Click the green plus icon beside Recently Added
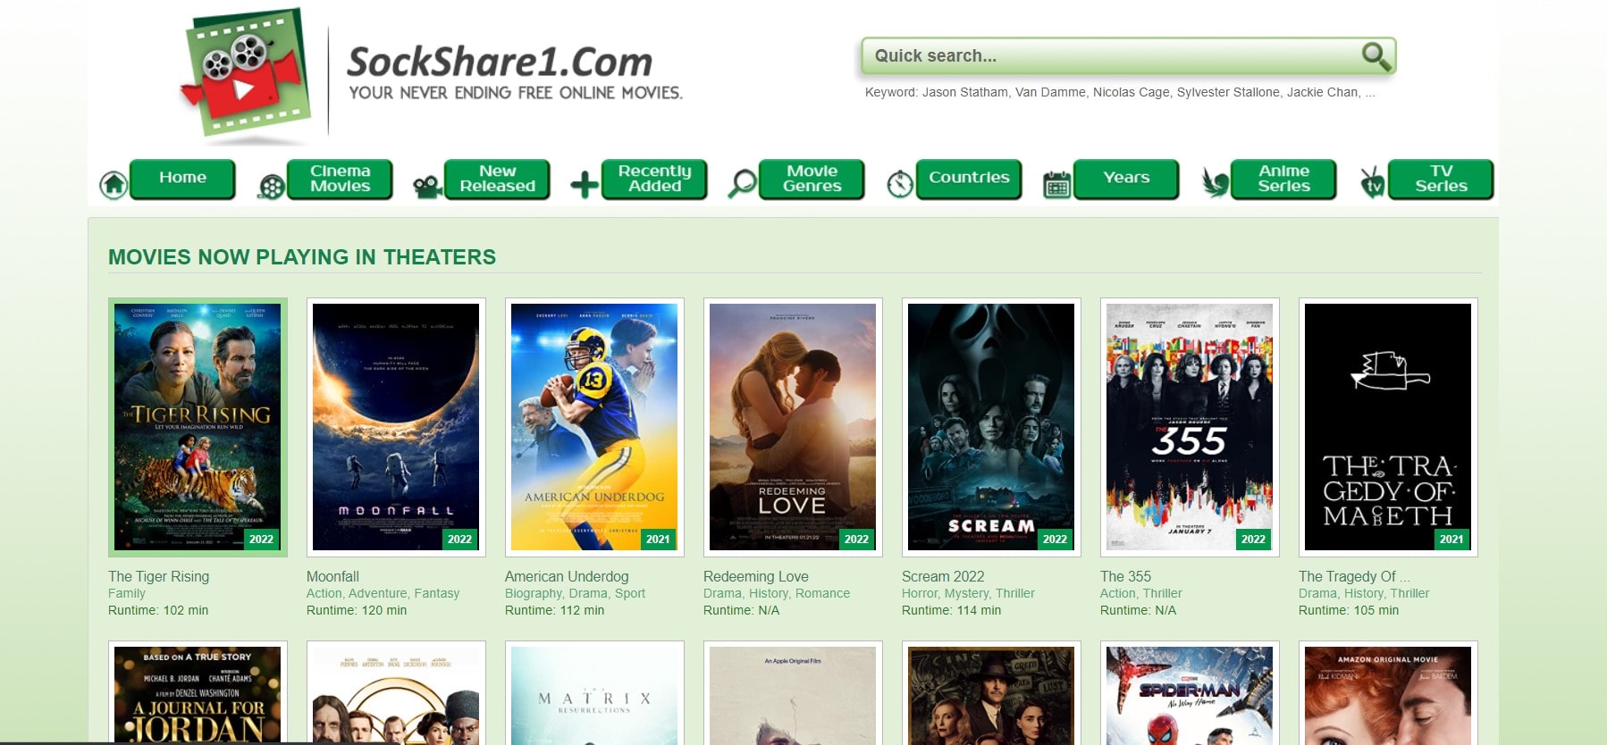Viewport: 1607px width, 745px height. [x=585, y=185]
